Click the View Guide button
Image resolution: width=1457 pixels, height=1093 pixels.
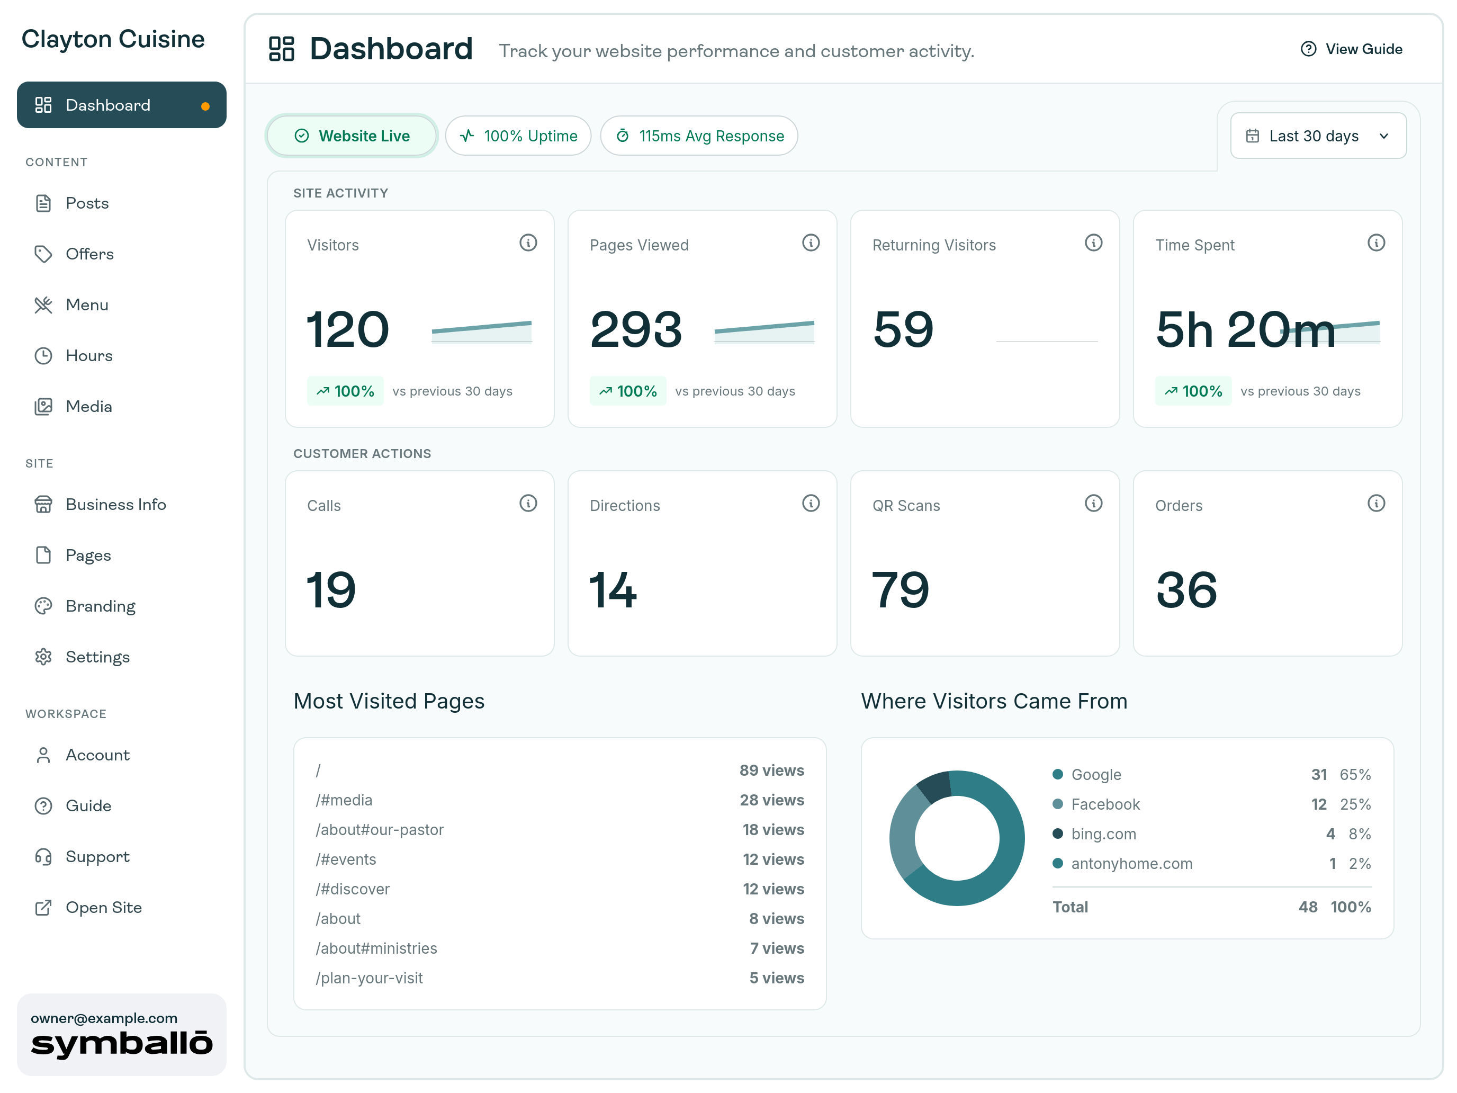[1352, 49]
